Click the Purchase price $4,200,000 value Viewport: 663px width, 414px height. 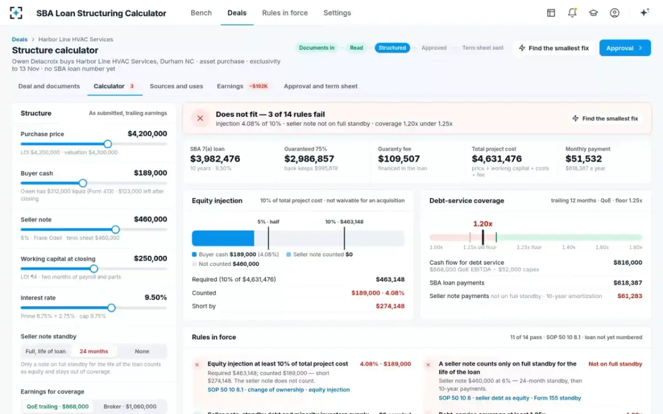(147, 134)
